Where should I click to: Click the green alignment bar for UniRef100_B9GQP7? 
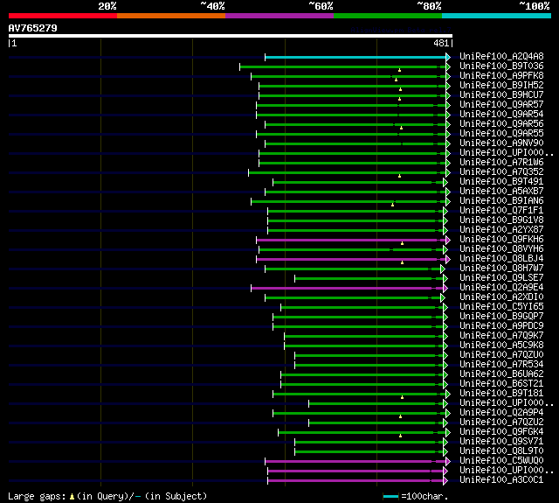click(x=358, y=318)
